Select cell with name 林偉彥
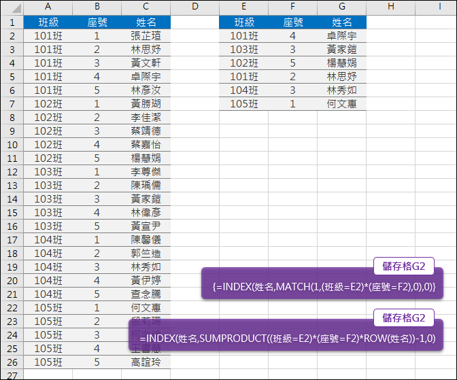The width and height of the screenshot is (457, 380). click(146, 213)
